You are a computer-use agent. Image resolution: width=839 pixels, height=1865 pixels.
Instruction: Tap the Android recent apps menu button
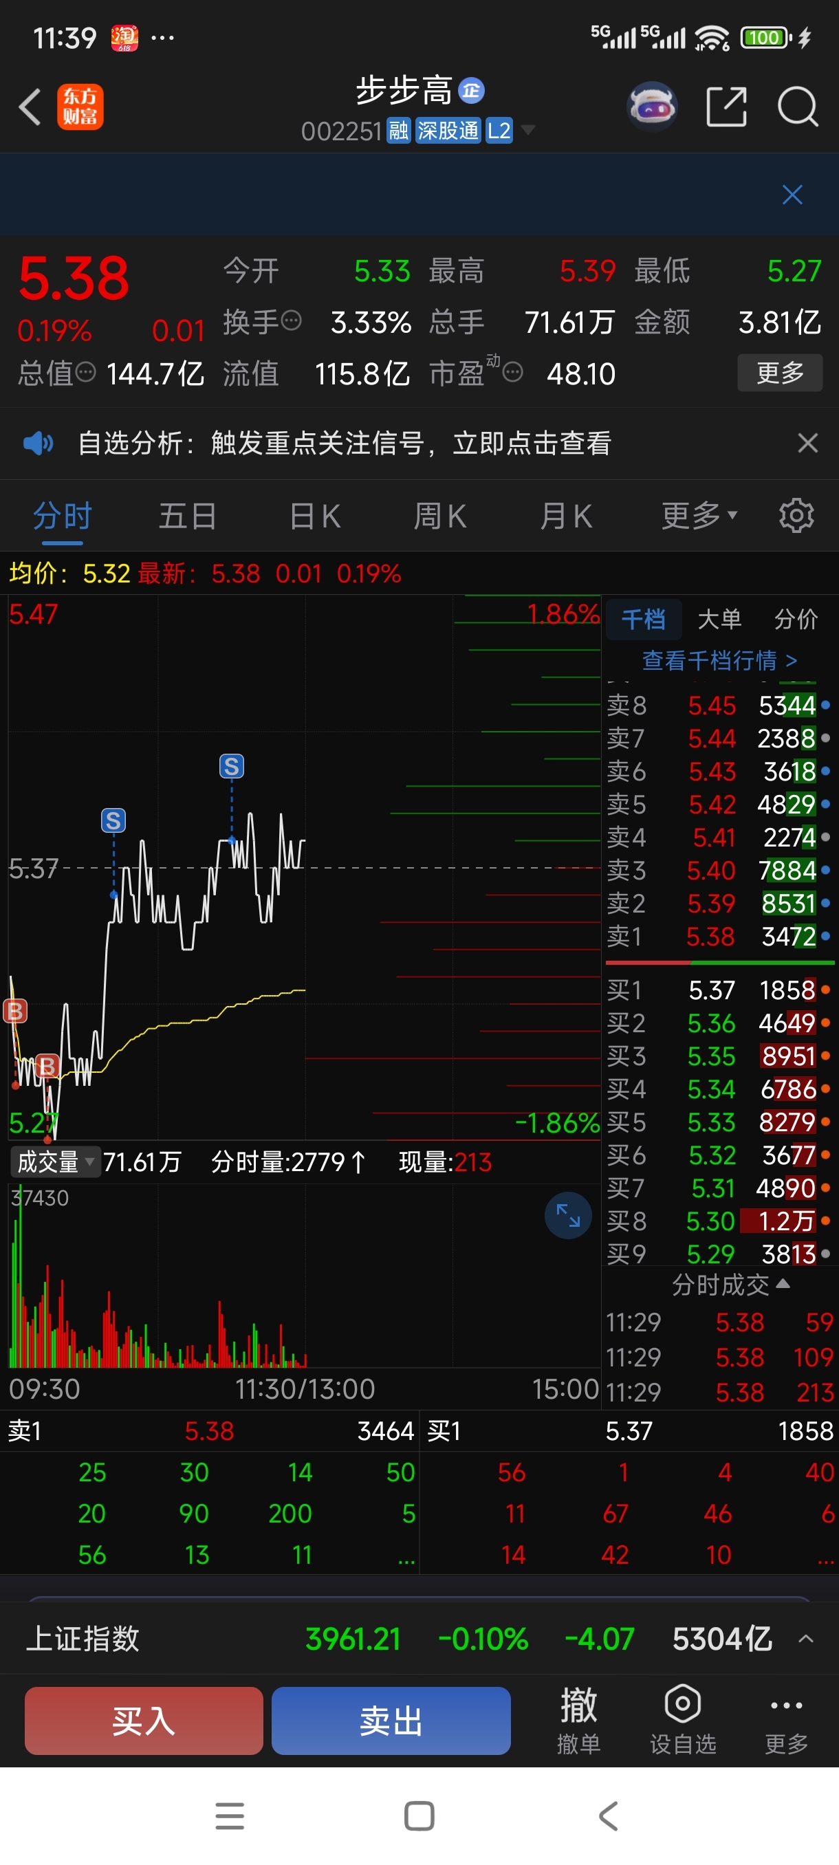pyautogui.click(x=230, y=1815)
